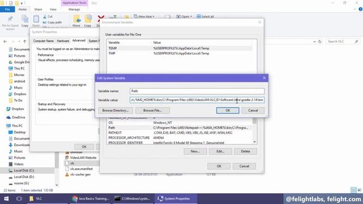Select Videos in the navigation pane
This screenshot has width=363, height=204.
pos(16,164)
